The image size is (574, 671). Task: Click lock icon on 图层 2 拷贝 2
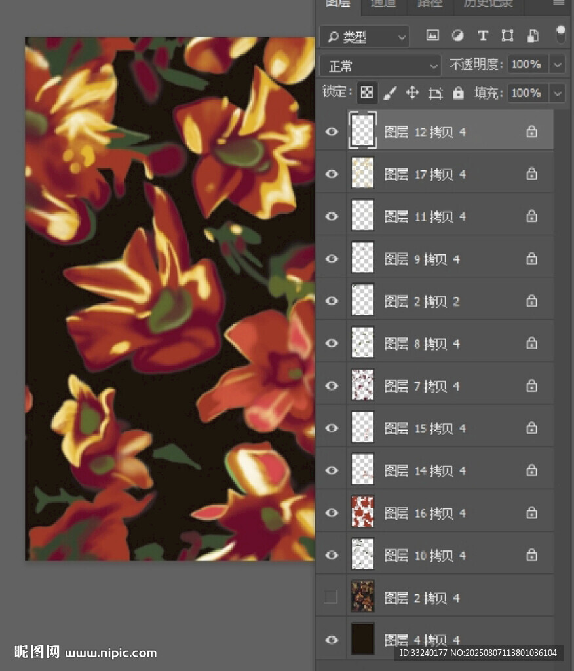[x=531, y=301]
